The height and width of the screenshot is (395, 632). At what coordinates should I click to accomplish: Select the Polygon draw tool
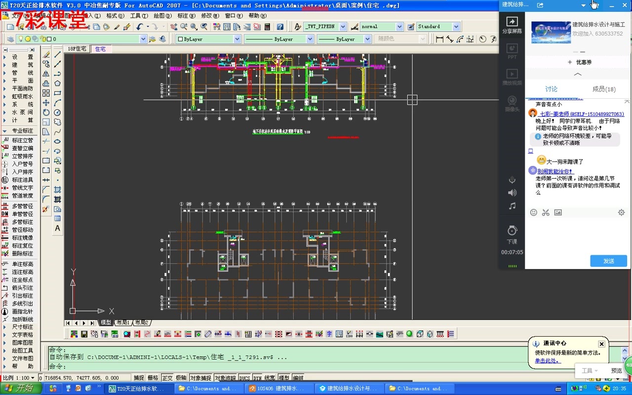[x=58, y=83]
